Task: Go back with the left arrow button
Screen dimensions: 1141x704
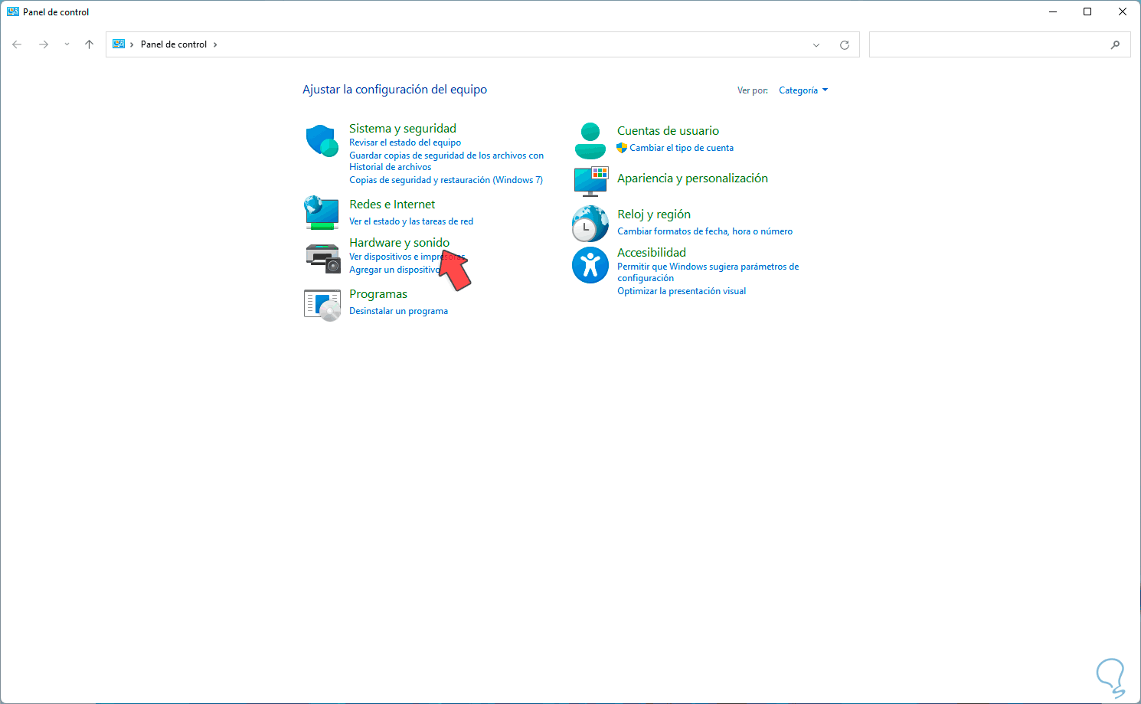Action: tap(17, 44)
